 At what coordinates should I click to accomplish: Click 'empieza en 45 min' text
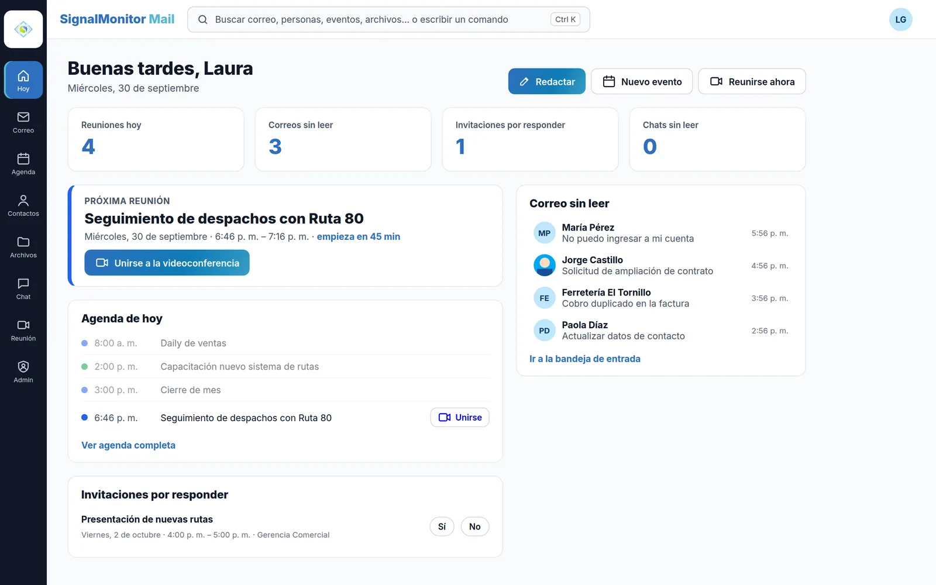point(359,236)
